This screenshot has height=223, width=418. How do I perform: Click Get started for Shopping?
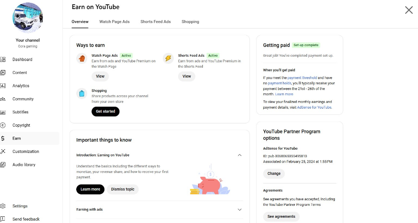[106, 111]
